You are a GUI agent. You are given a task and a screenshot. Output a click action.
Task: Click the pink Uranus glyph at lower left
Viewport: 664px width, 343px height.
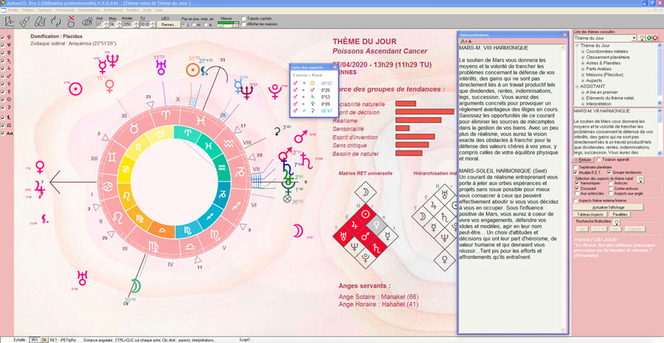[x=82, y=278]
